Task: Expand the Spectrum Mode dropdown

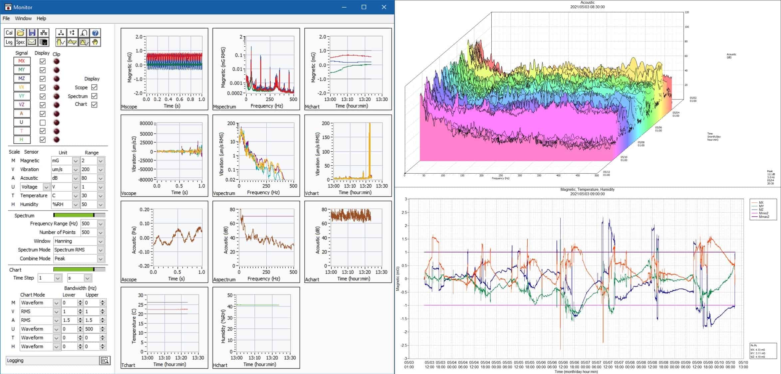Action: (x=100, y=250)
